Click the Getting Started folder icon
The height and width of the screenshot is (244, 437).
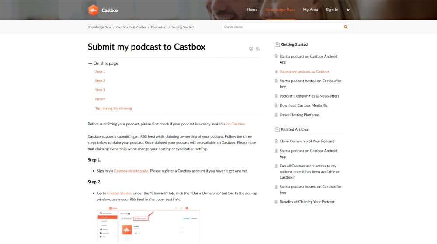click(x=277, y=44)
